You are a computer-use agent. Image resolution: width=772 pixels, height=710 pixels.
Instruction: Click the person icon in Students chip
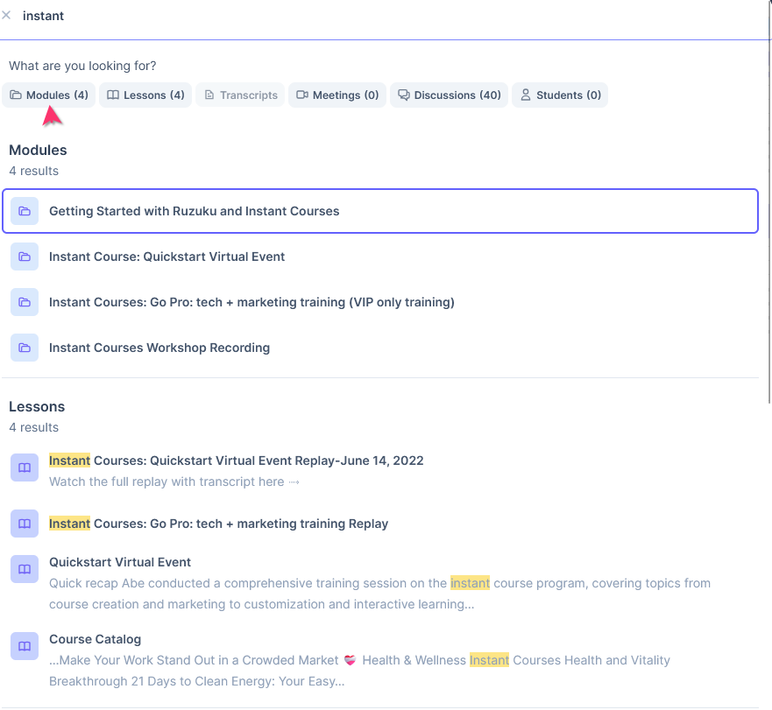click(526, 95)
